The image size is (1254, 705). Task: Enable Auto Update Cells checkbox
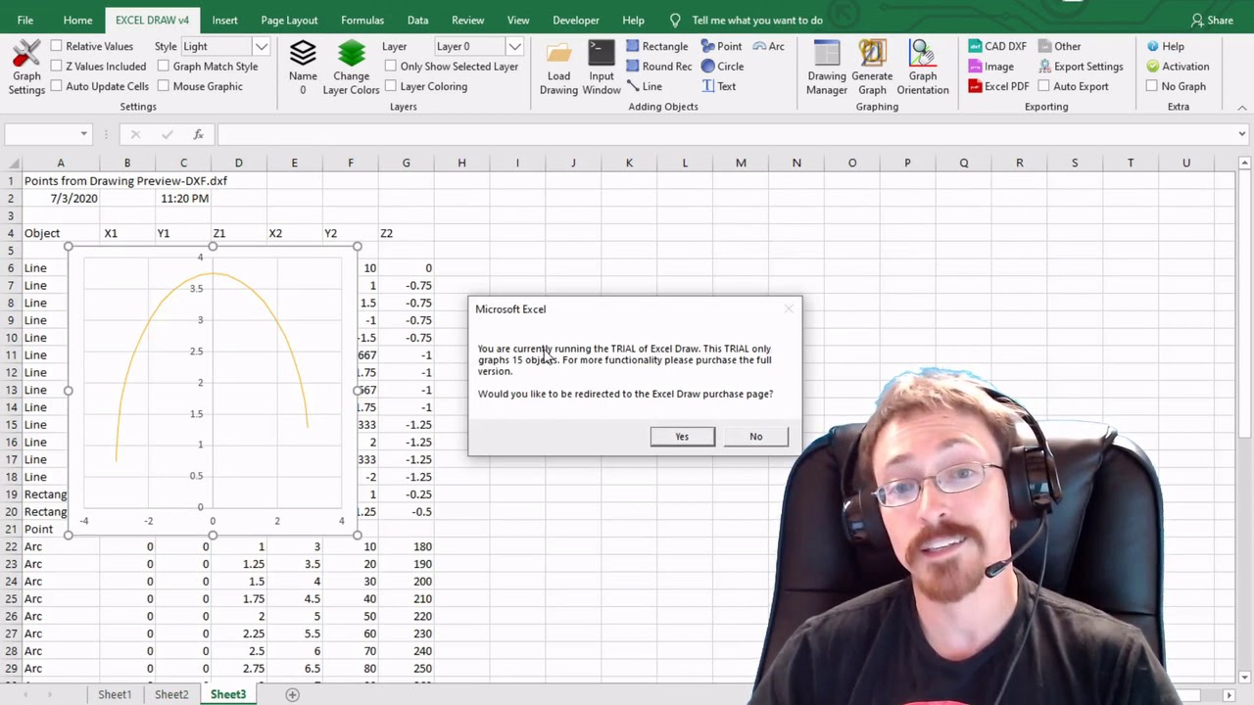(x=57, y=86)
